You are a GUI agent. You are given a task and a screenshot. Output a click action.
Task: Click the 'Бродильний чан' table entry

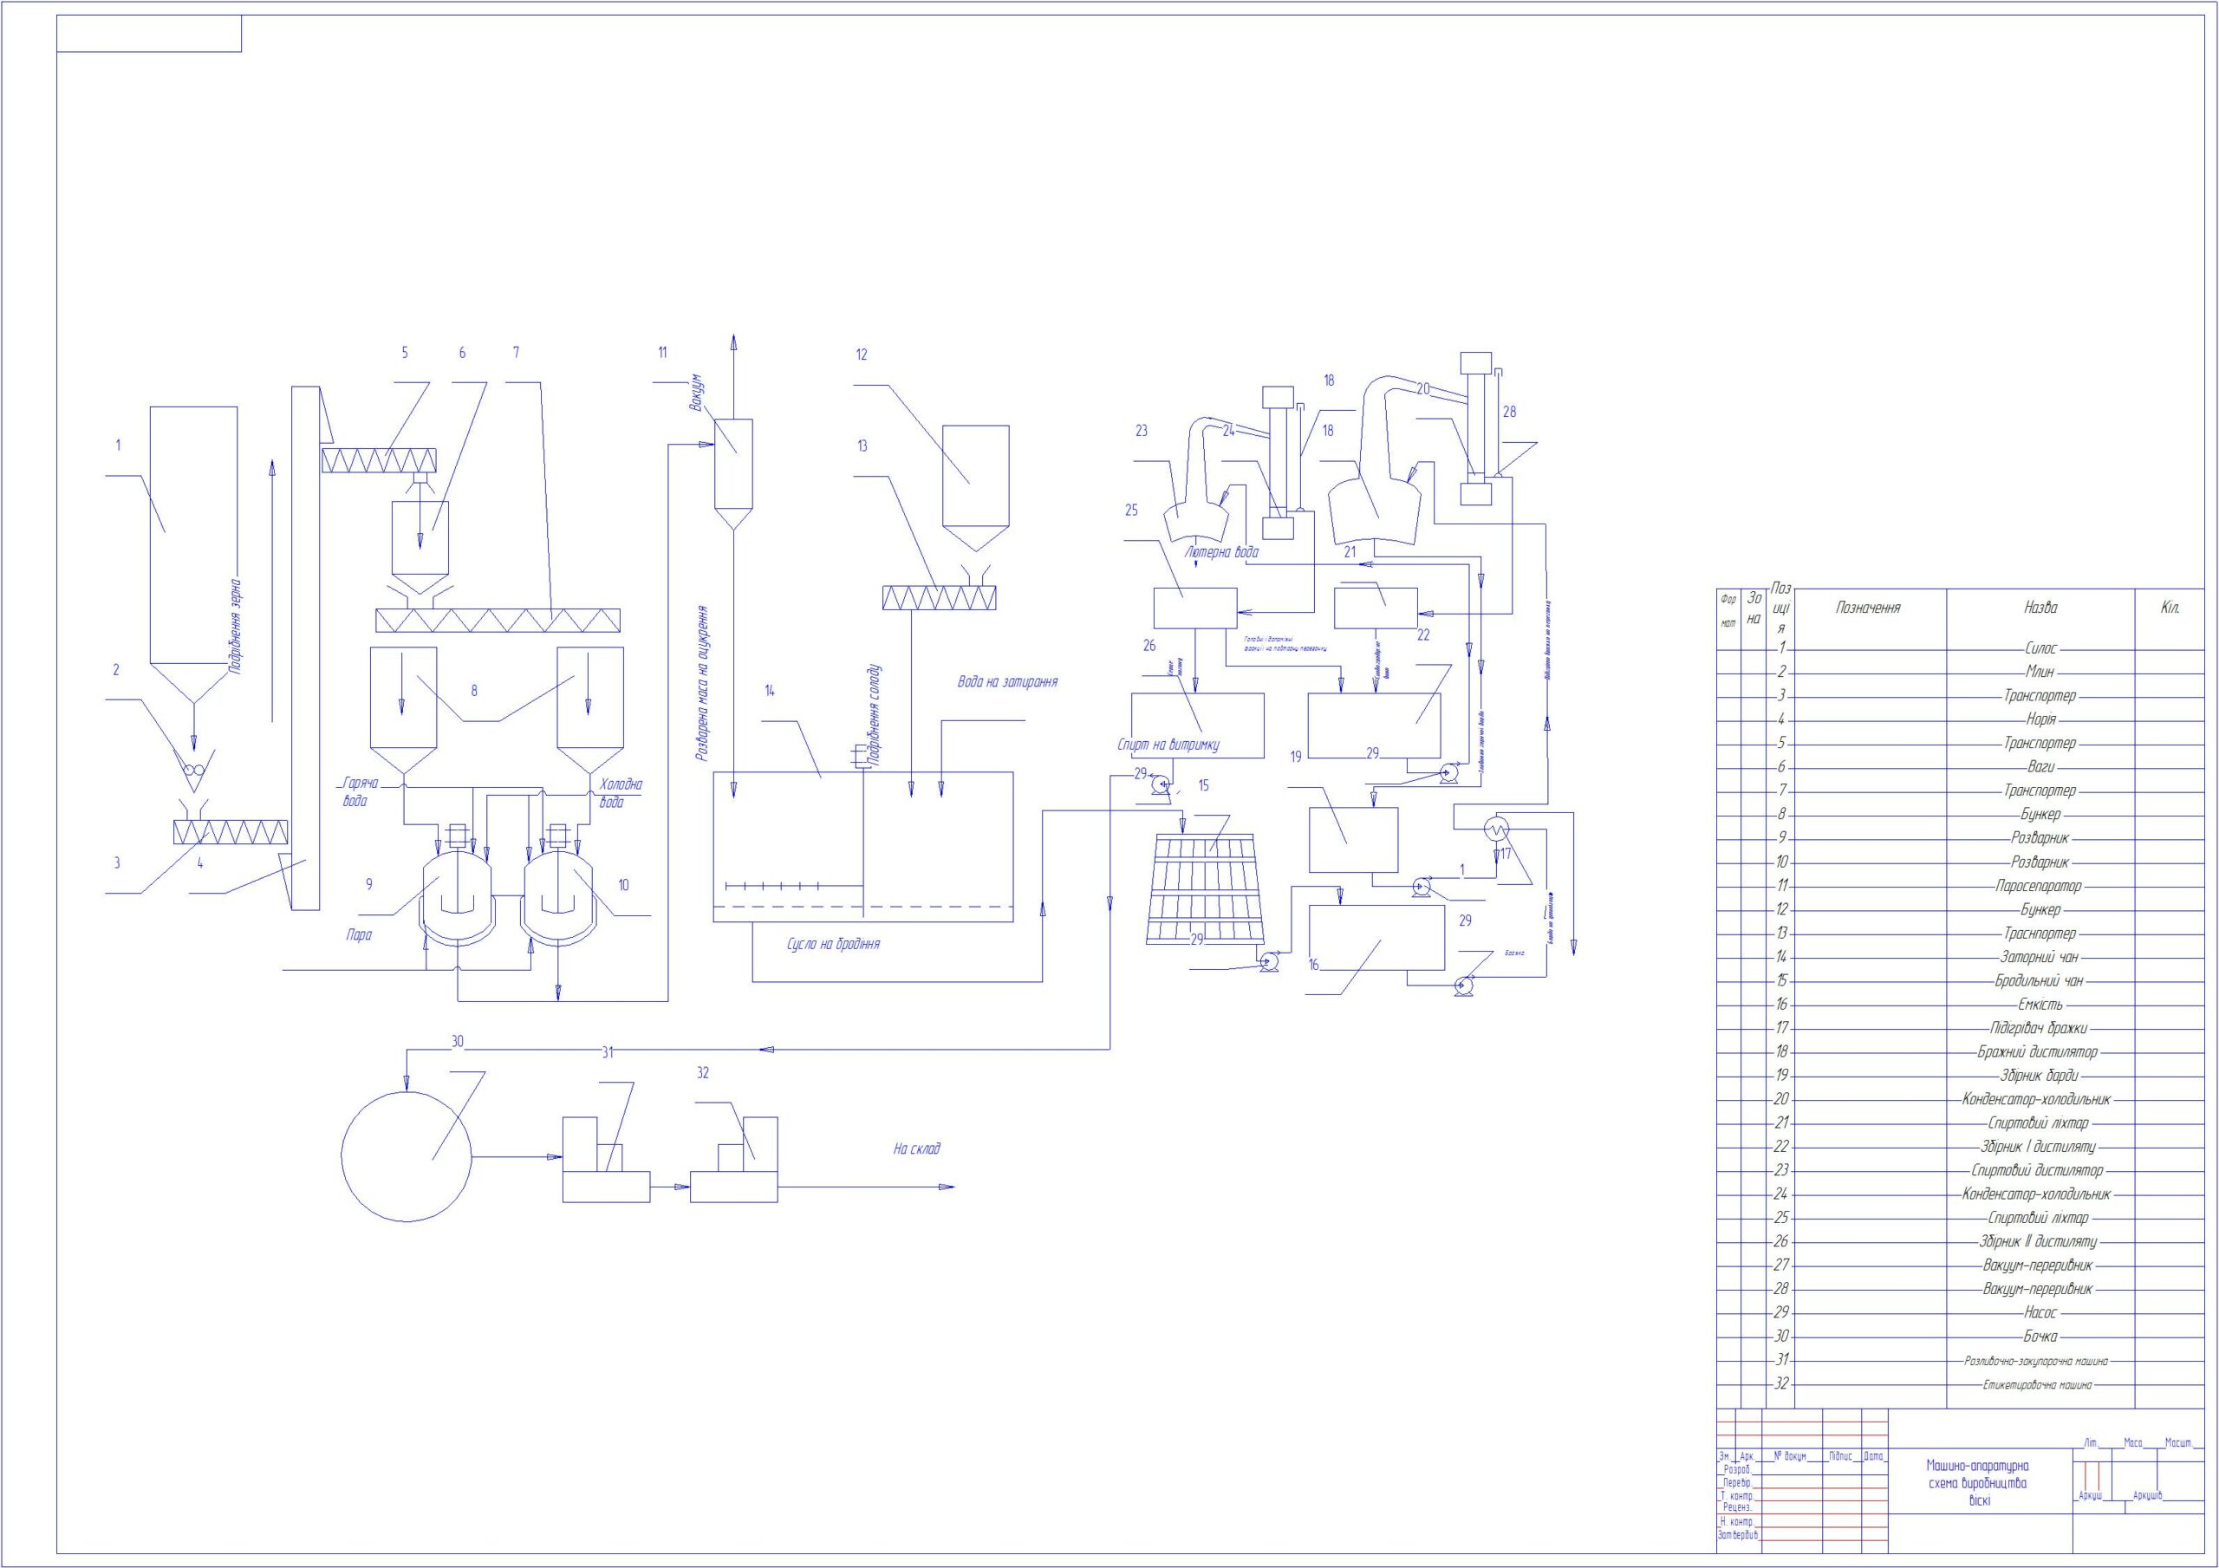pyautogui.click(x=2040, y=980)
